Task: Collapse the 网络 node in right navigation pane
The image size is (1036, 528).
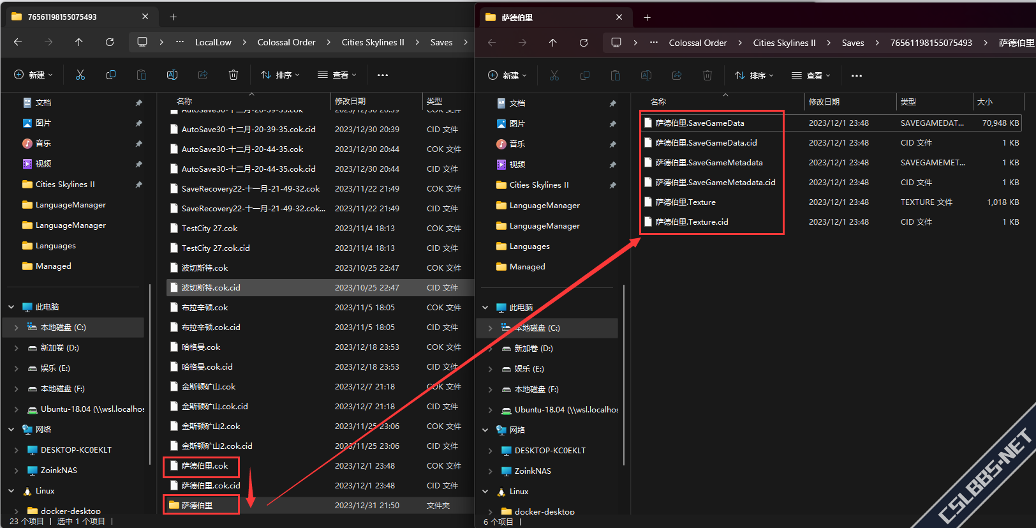Action: pyautogui.click(x=485, y=430)
